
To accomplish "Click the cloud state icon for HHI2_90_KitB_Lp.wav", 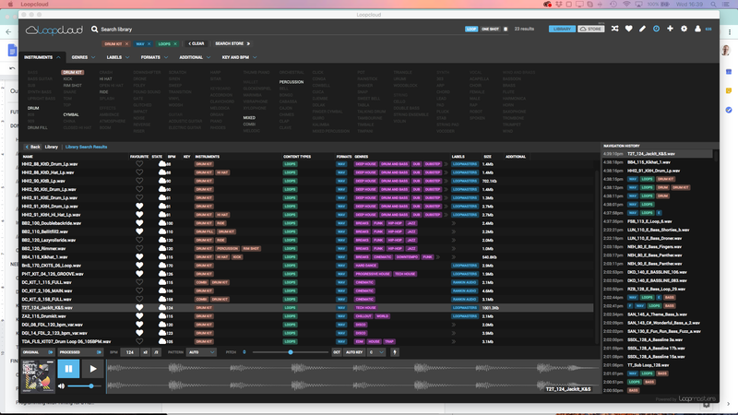I will (x=162, y=181).
